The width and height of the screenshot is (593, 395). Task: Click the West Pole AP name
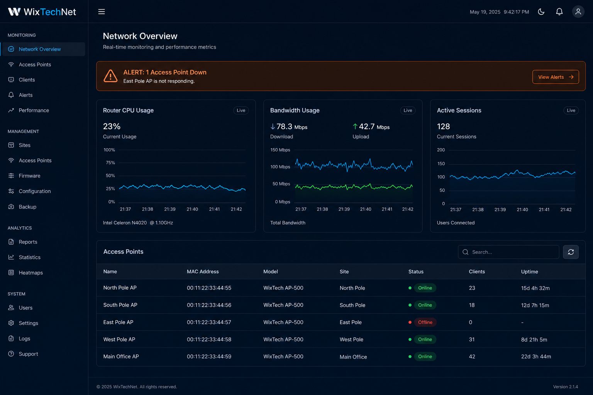tap(119, 339)
